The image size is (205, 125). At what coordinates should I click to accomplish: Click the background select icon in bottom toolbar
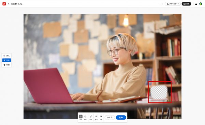click(x=96, y=117)
